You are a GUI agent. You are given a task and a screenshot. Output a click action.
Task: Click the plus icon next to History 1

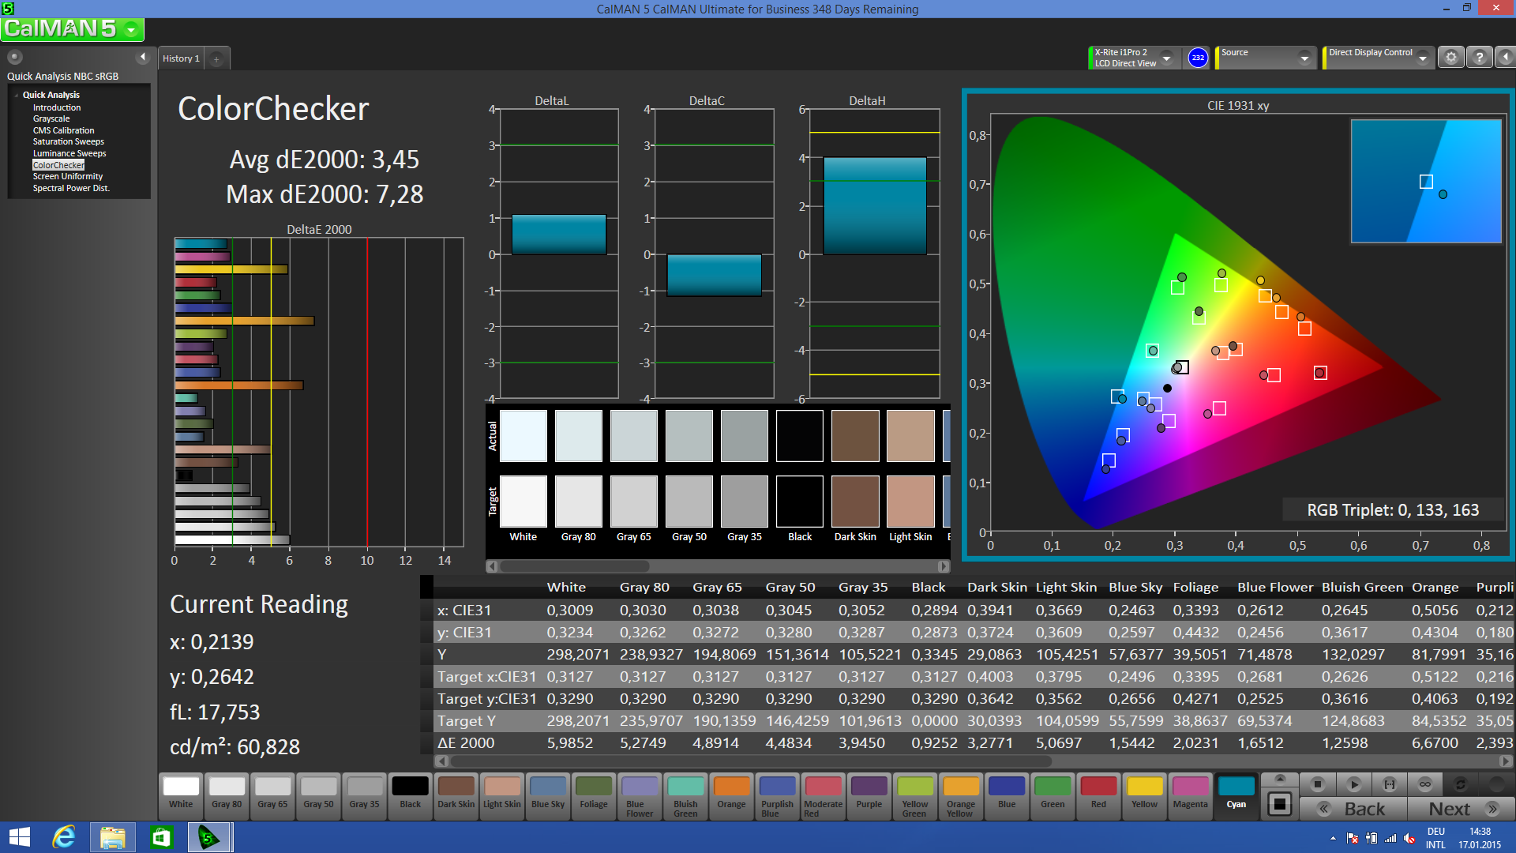(216, 59)
